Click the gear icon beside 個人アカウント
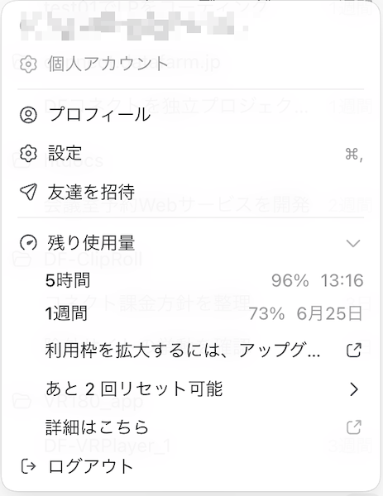The height and width of the screenshot is (496, 383). tap(28, 64)
